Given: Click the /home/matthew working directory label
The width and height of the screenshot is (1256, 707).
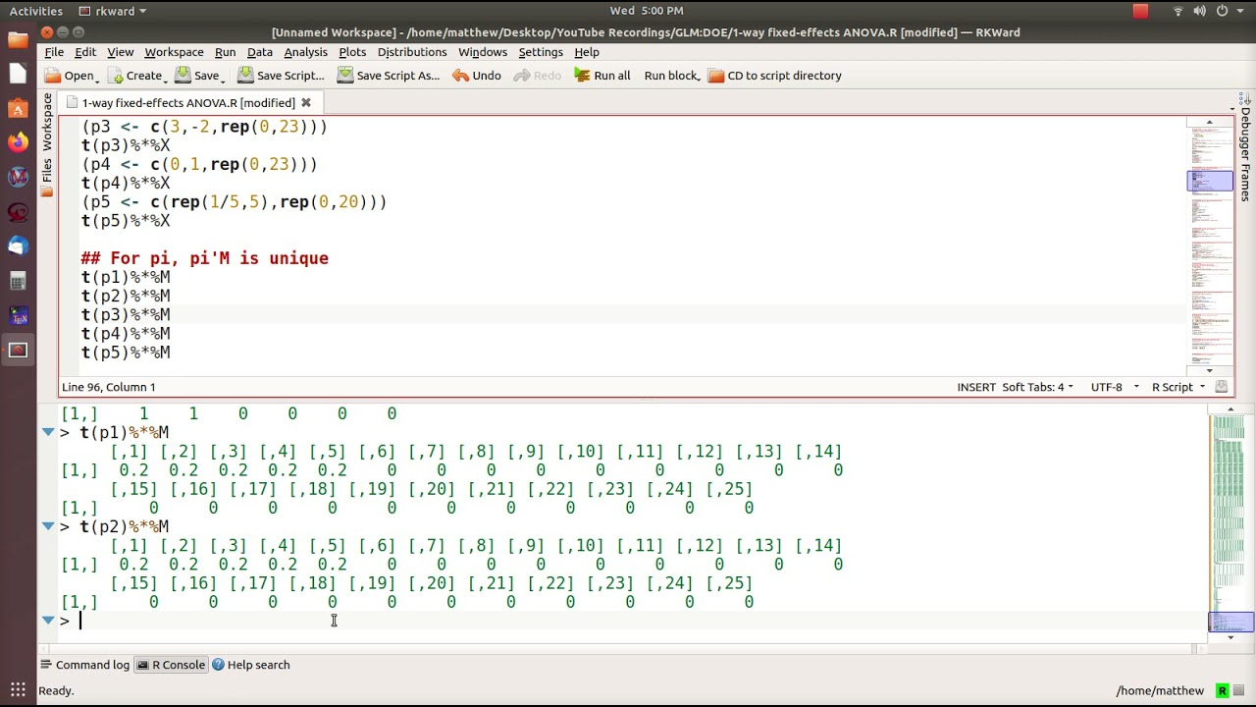Looking at the screenshot, I should point(1159,690).
